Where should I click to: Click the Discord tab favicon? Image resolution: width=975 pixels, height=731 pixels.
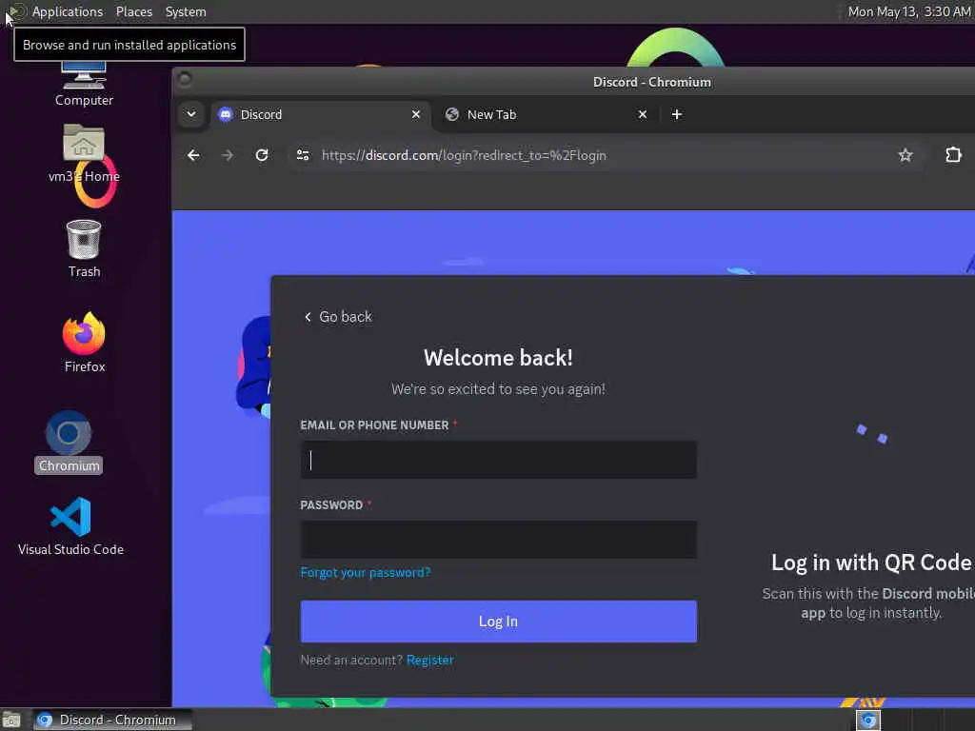click(x=226, y=114)
